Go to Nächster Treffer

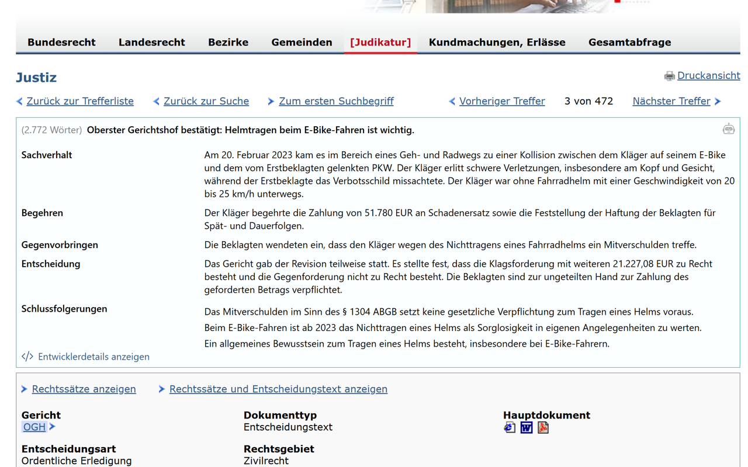671,101
